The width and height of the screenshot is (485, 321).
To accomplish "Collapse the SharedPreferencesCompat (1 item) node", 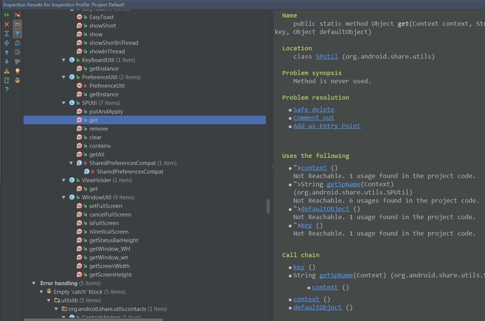I will point(71,163).
